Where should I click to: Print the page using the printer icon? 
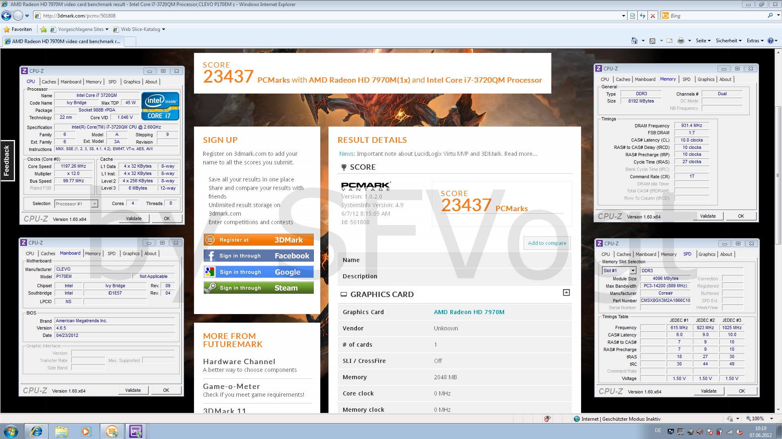pyautogui.click(x=681, y=41)
